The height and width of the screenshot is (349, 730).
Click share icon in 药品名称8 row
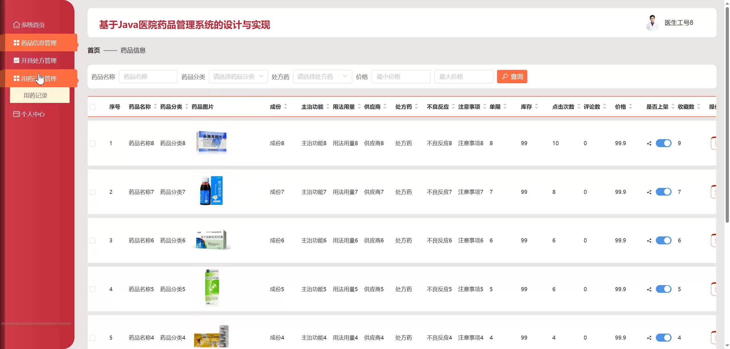tap(649, 143)
